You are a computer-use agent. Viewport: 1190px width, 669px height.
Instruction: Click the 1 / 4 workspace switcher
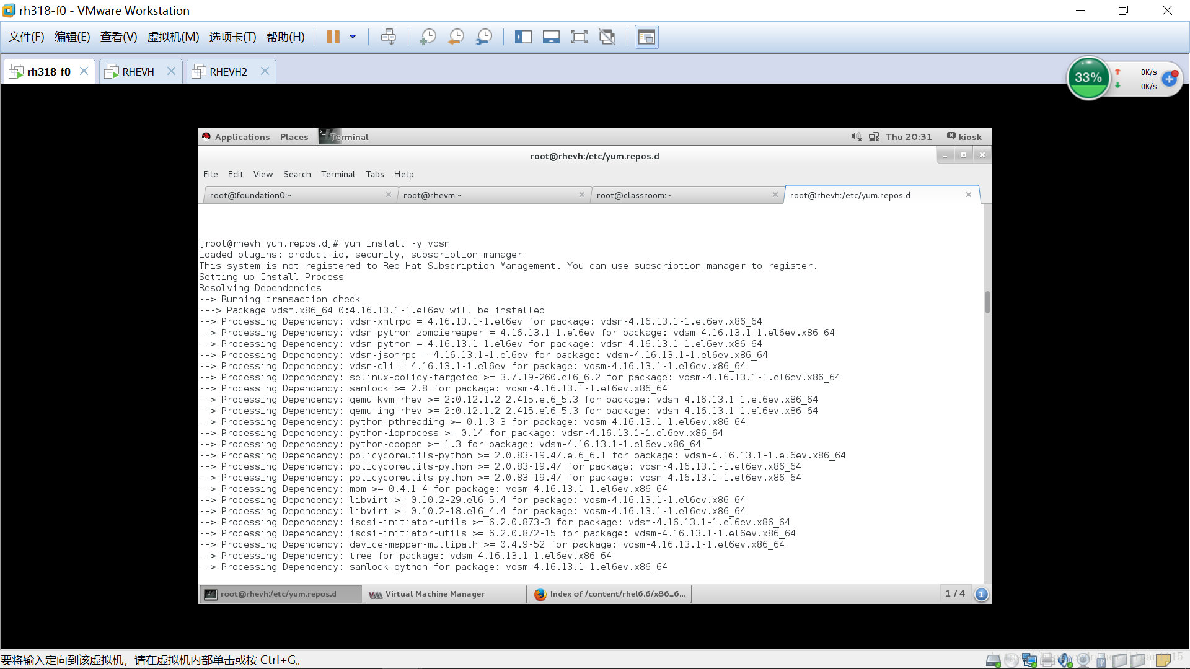[955, 593]
